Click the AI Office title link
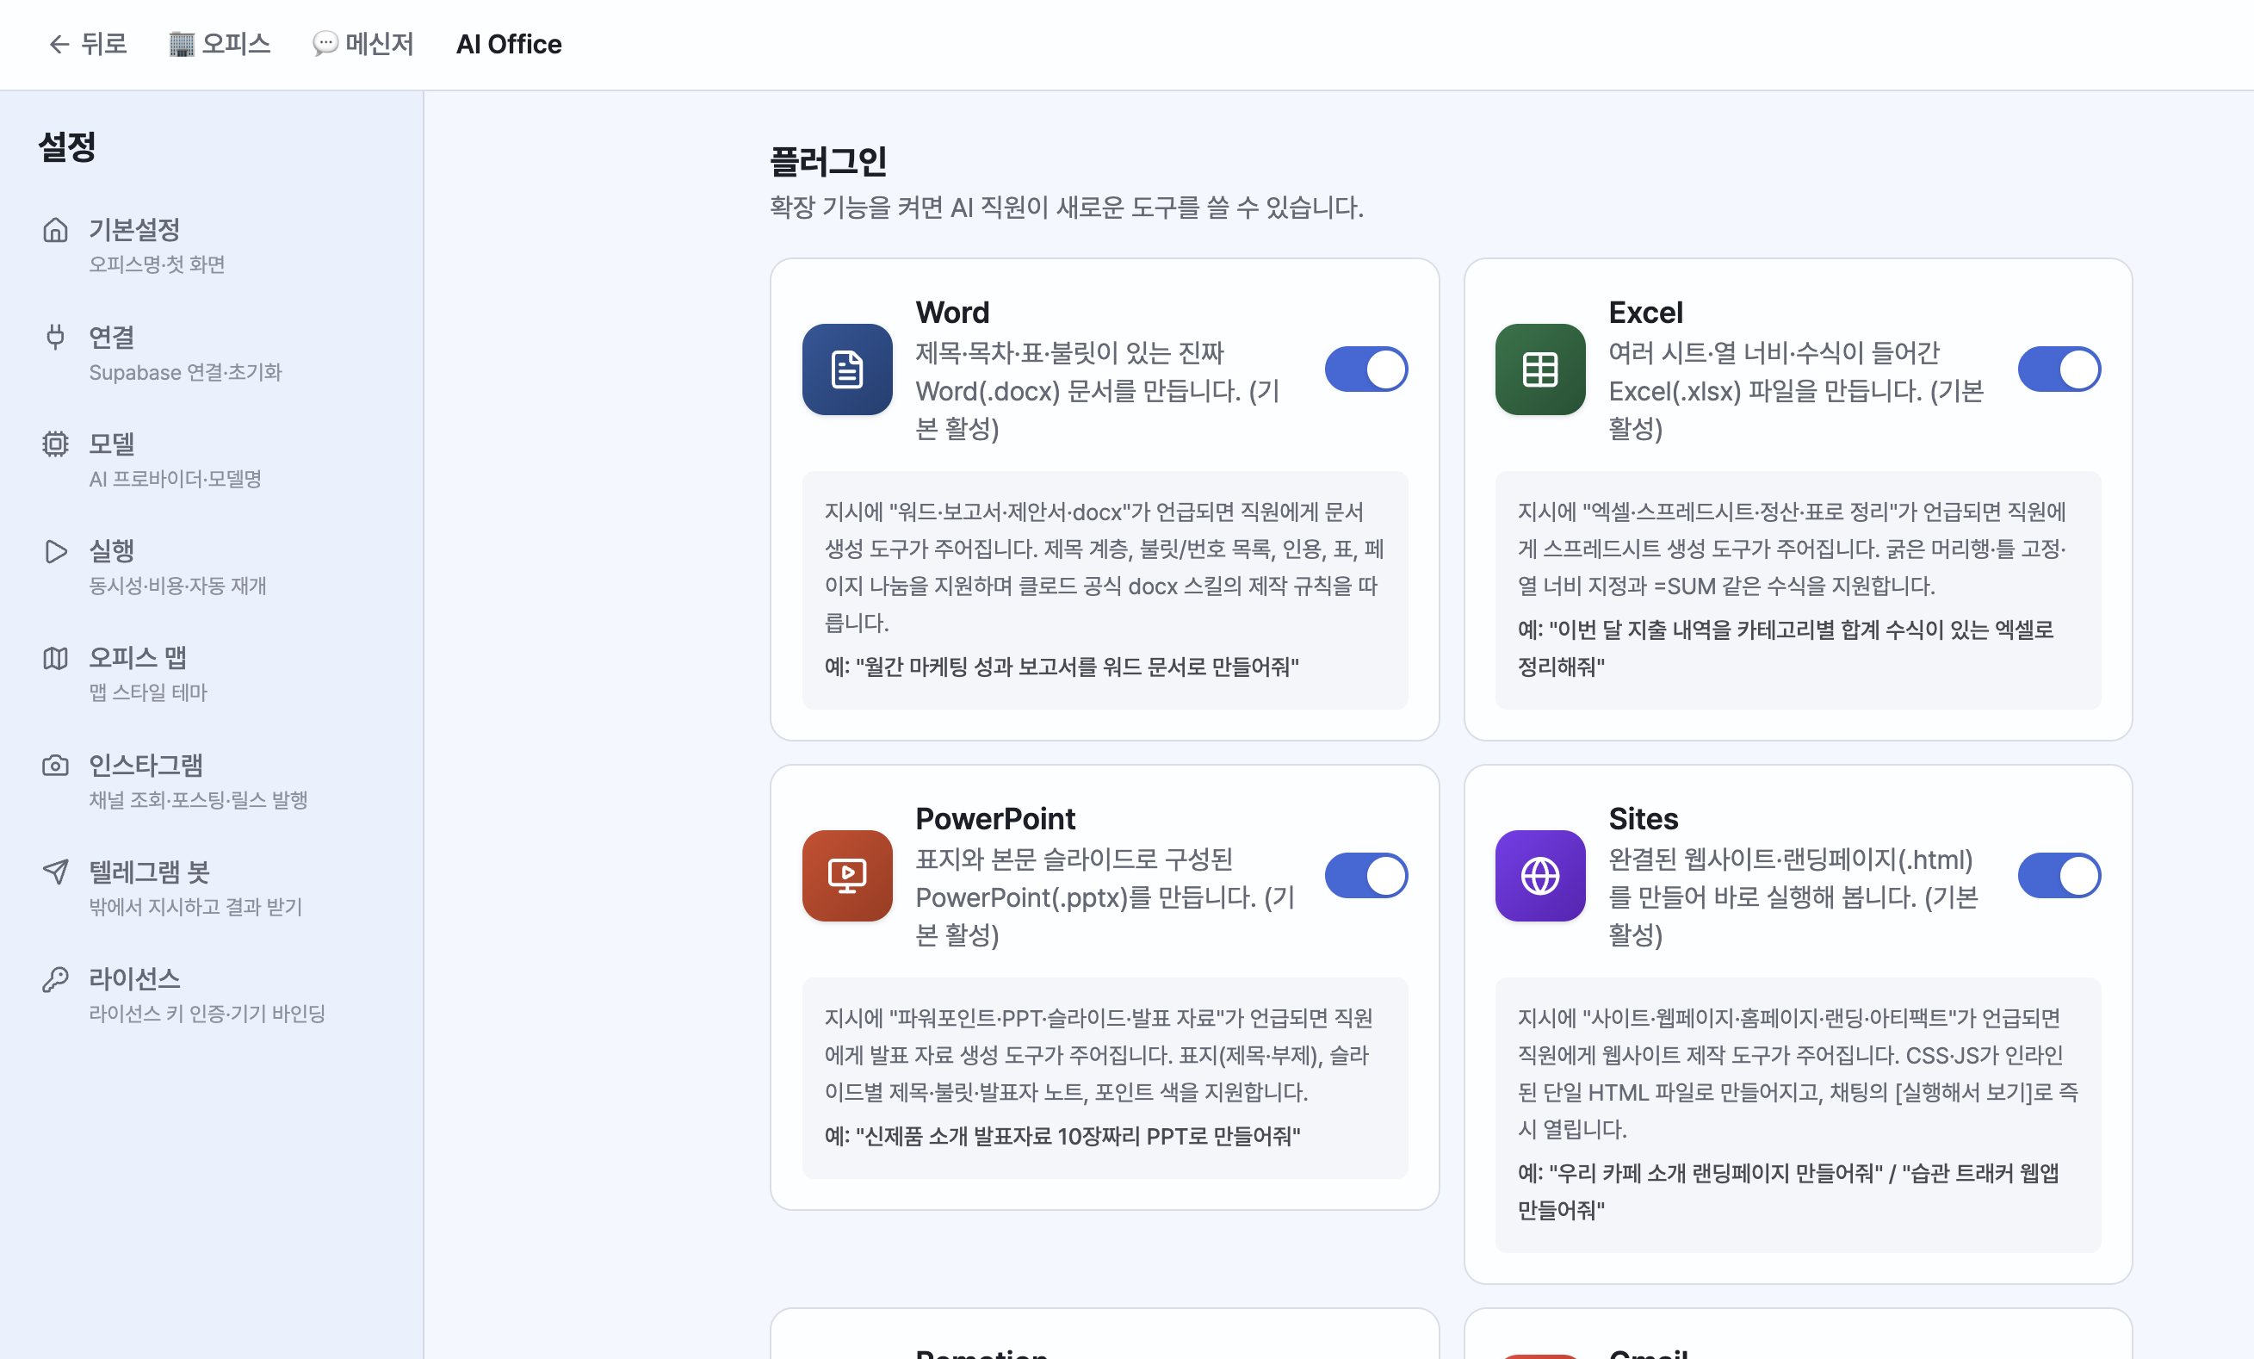 [509, 44]
